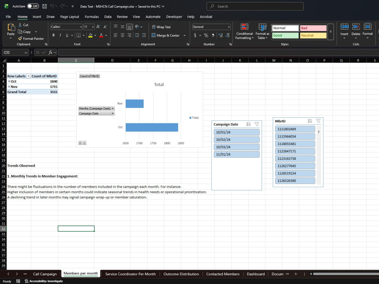Open Row Labels filter dropdown
The height and width of the screenshot is (284, 379).
(x=28, y=76)
